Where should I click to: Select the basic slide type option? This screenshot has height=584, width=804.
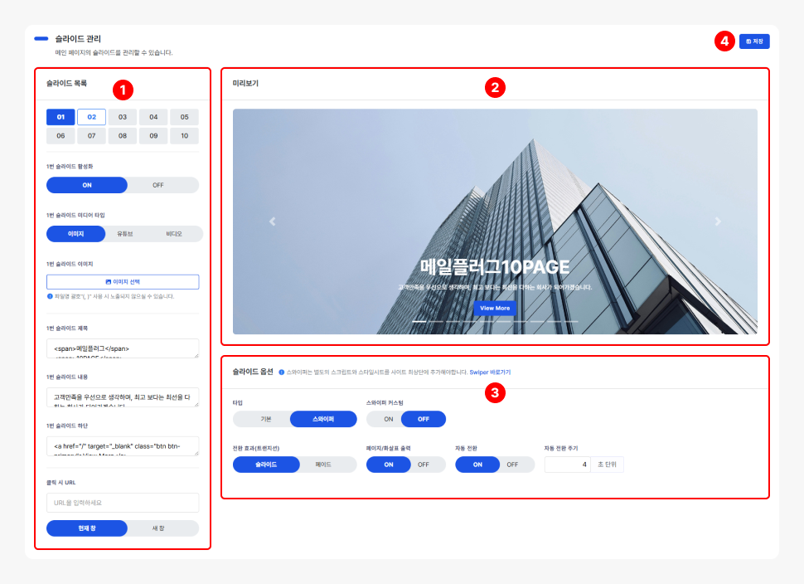[265, 419]
